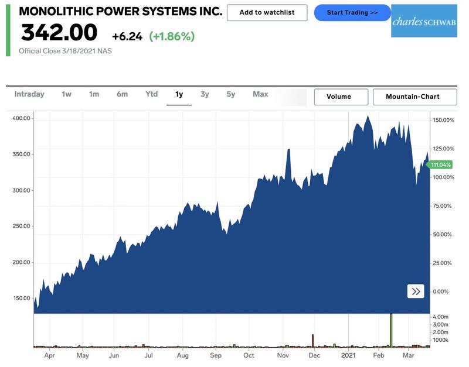Click the red December volume spike bar
Screen dimensions: 469x367
click(x=312, y=341)
